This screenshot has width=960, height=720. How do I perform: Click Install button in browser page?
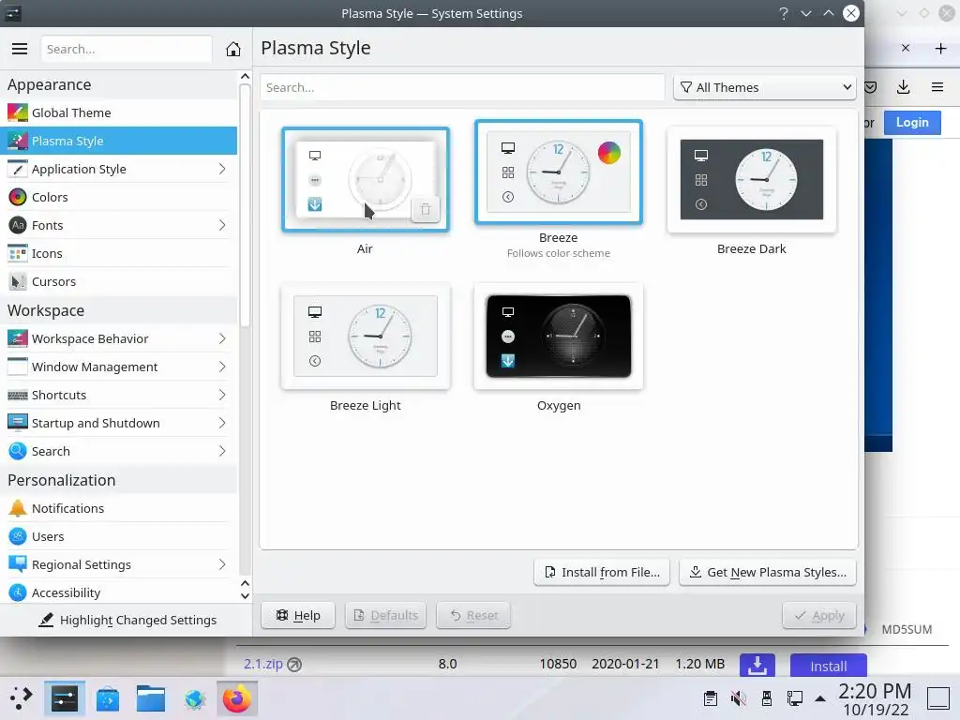[x=829, y=666]
